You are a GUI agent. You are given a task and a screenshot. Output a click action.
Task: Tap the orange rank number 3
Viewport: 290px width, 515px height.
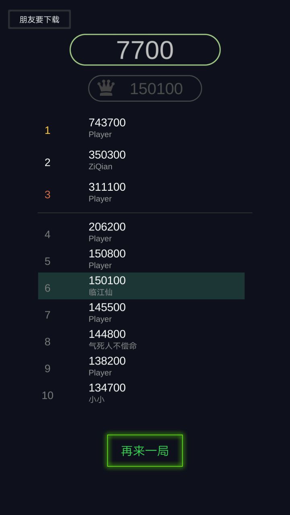pyautogui.click(x=48, y=195)
